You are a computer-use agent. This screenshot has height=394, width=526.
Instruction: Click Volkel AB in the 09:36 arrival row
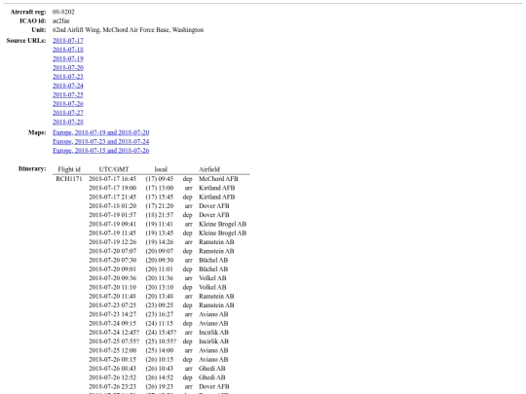click(212, 278)
